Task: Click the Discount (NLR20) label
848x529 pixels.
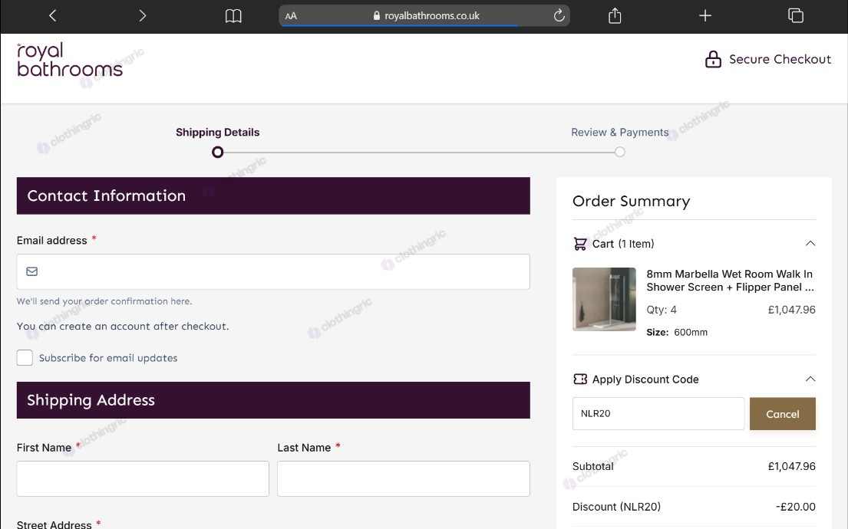Action: [x=616, y=507]
